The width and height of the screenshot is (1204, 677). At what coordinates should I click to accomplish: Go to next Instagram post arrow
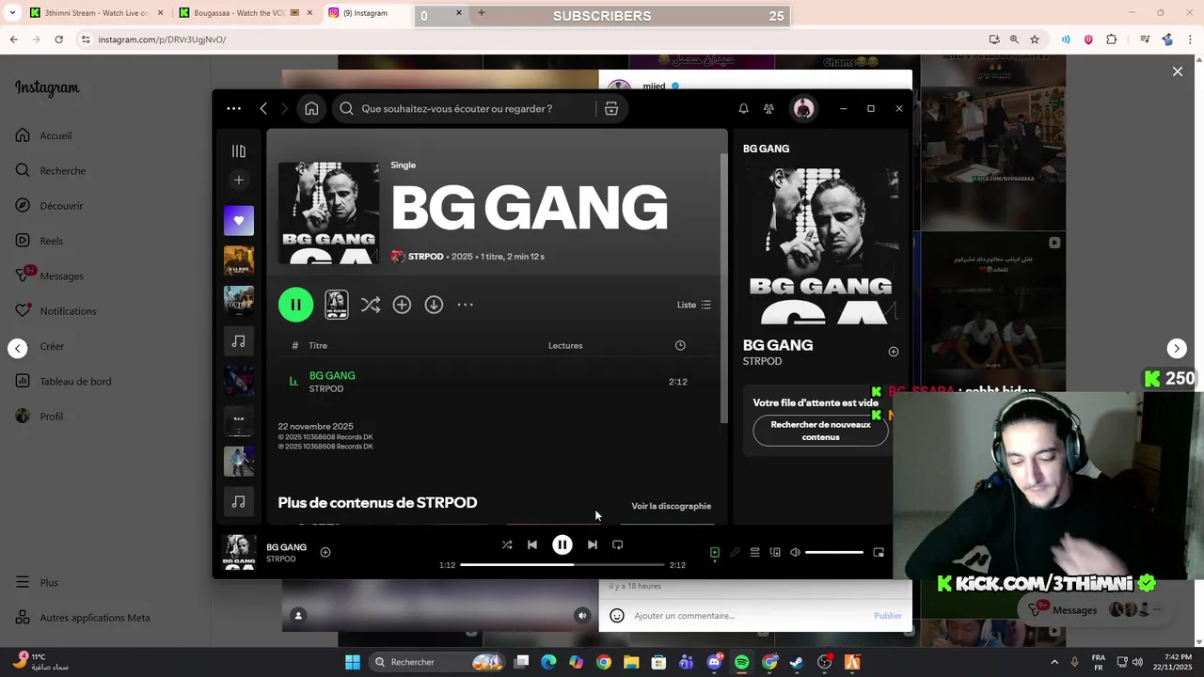pyautogui.click(x=1177, y=349)
